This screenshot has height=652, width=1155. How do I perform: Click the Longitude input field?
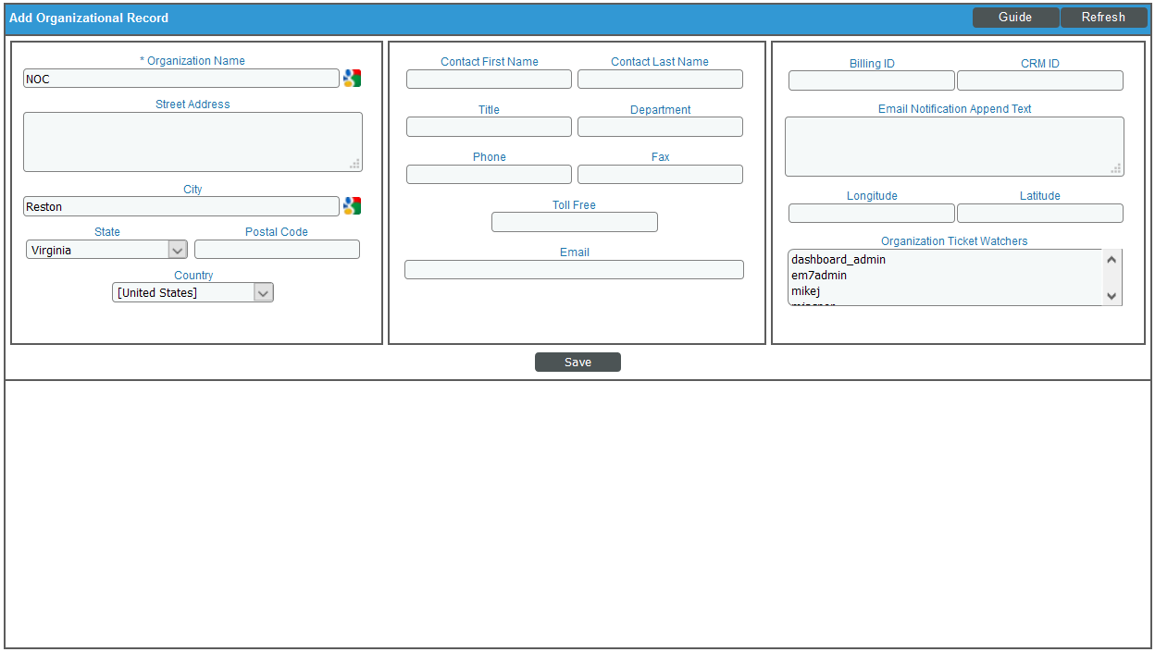pos(872,214)
